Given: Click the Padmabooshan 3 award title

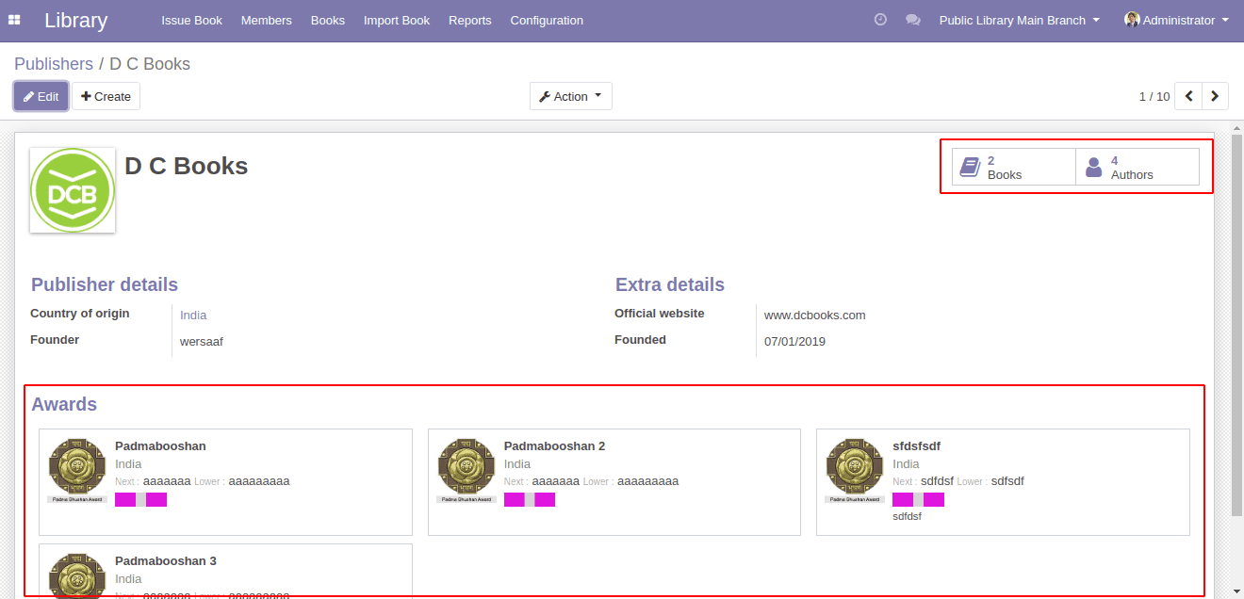Looking at the screenshot, I should 166,561.
